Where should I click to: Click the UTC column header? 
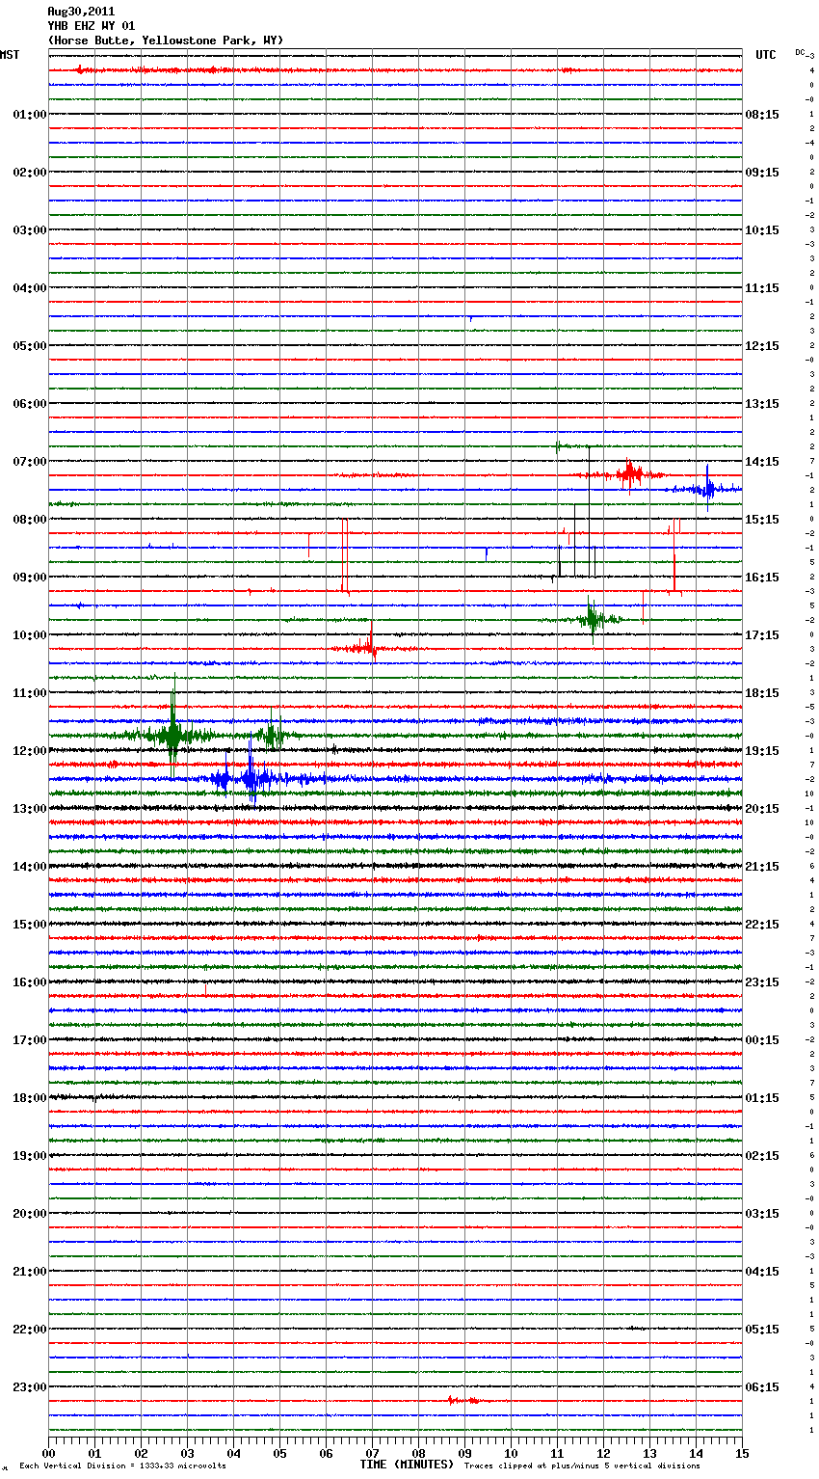pos(765,55)
